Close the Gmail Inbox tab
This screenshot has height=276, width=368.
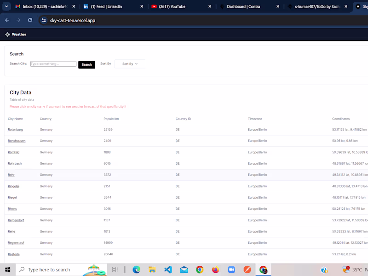point(74,6)
